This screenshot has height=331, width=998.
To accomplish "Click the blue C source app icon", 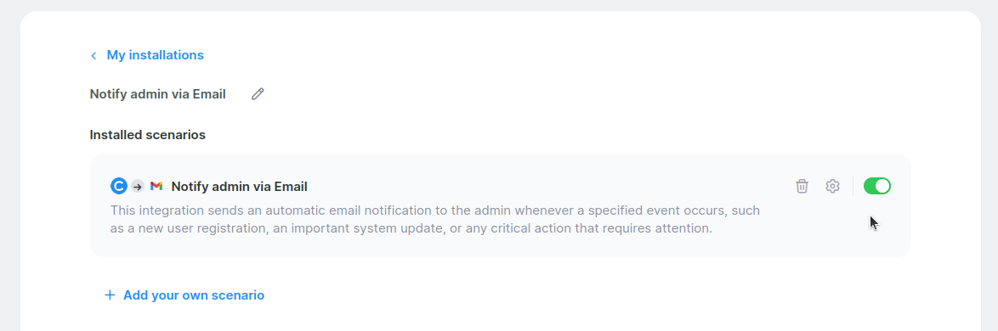I will (119, 186).
